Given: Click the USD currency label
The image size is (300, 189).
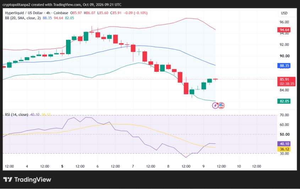Looking at the screenshot, I should pyautogui.click(x=284, y=13).
